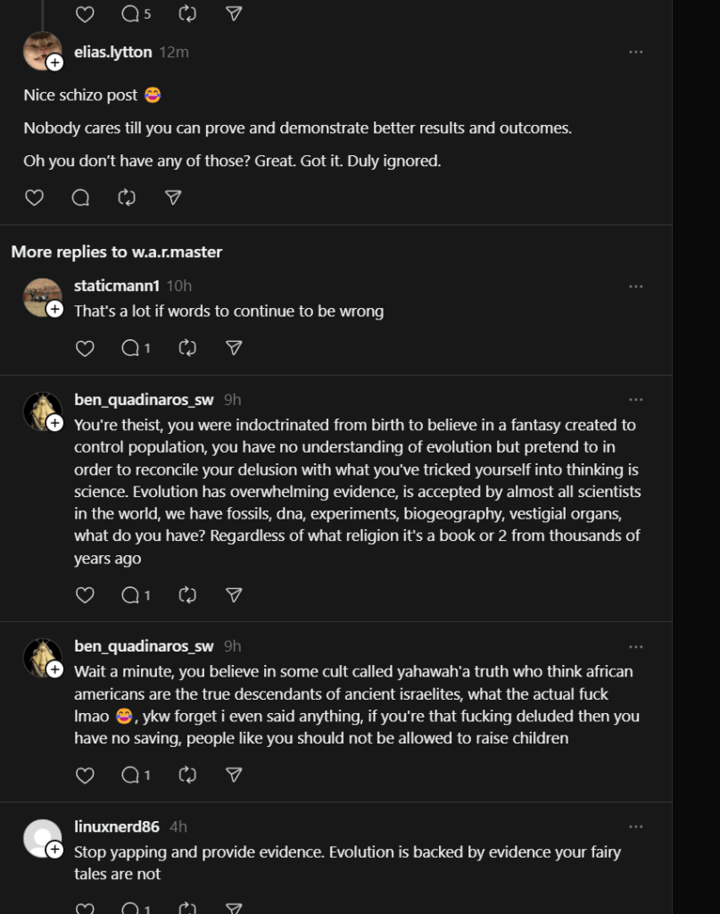Repost staticmann1's reply

(187, 347)
